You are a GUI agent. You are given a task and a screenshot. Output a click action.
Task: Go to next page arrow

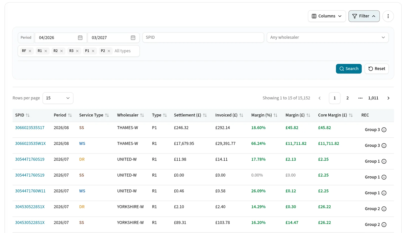[388, 98]
